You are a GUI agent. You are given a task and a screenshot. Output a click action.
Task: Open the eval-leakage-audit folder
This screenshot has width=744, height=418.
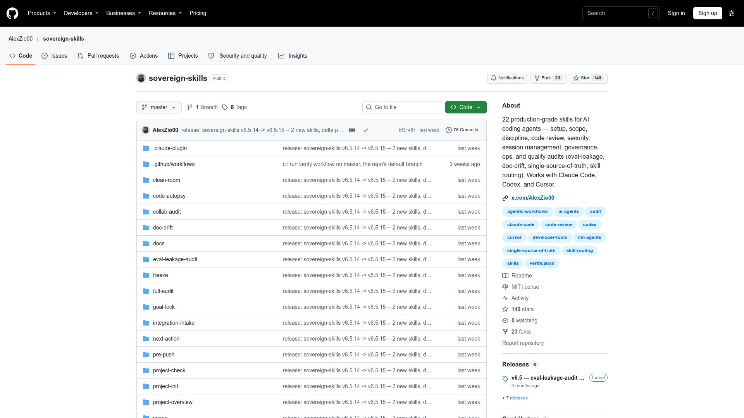175,259
